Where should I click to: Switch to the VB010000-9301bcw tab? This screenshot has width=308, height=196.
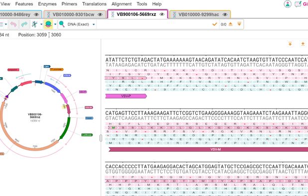pyautogui.click(x=75, y=14)
